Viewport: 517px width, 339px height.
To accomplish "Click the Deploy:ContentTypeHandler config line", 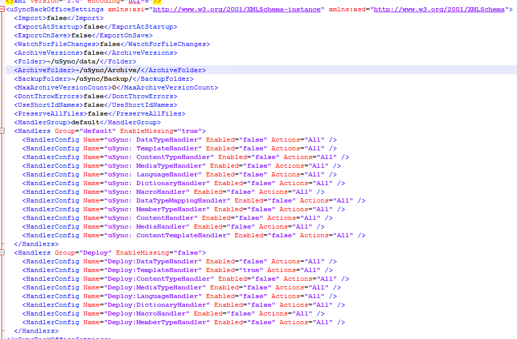I will pyautogui.click(x=186, y=279).
